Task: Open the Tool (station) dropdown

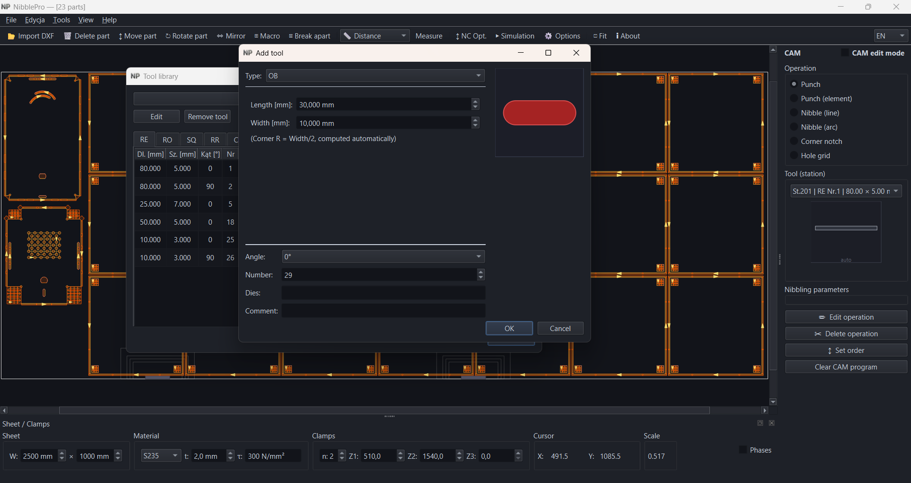Action: point(846,191)
